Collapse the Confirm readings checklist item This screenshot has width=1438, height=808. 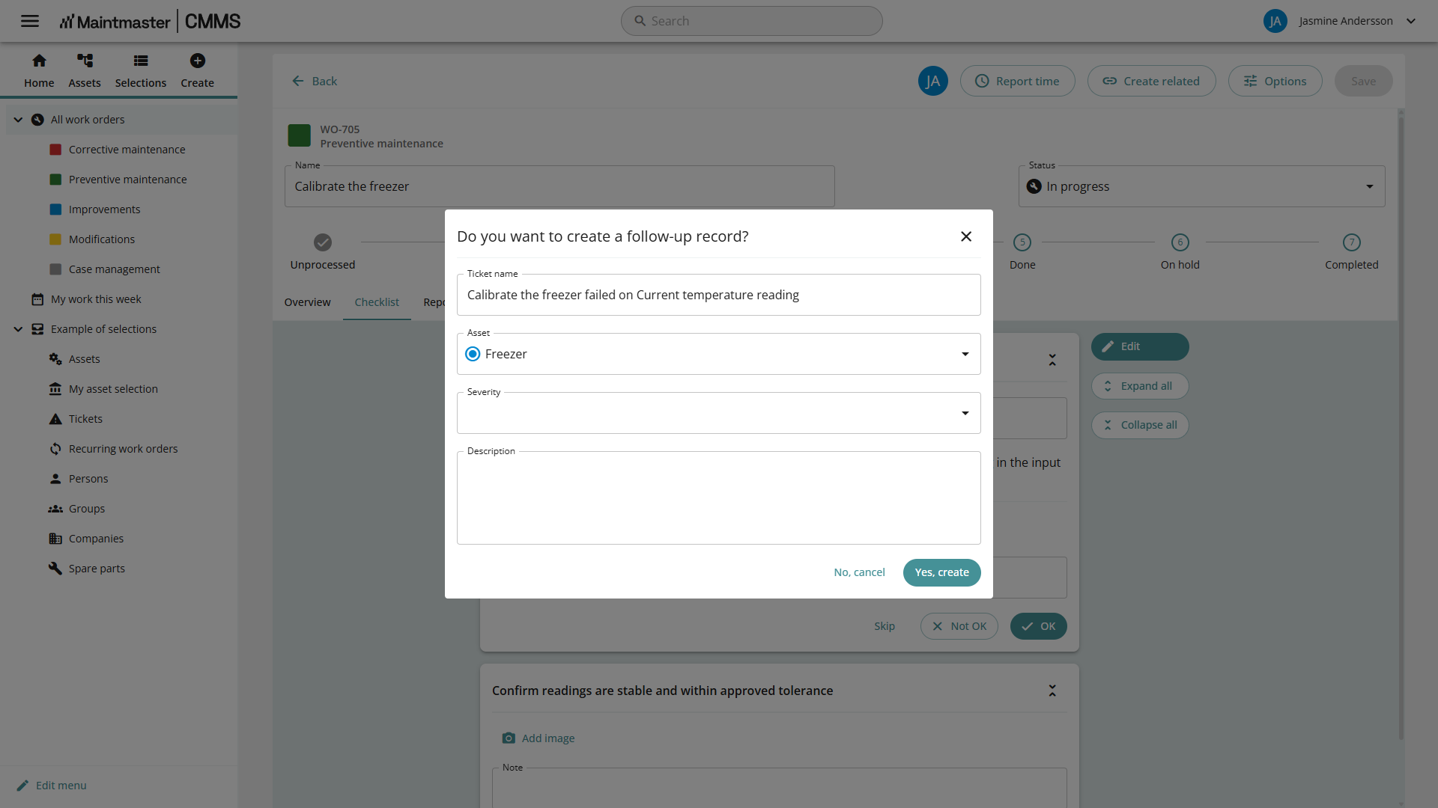tap(1052, 691)
